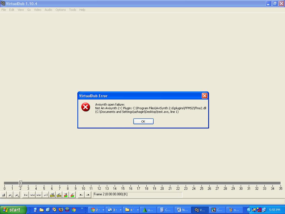Close the VirtualDub Error dialog with X
Image resolution: width=285 pixels, height=214 pixels.
pyautogui.click(x=205, y=96)
